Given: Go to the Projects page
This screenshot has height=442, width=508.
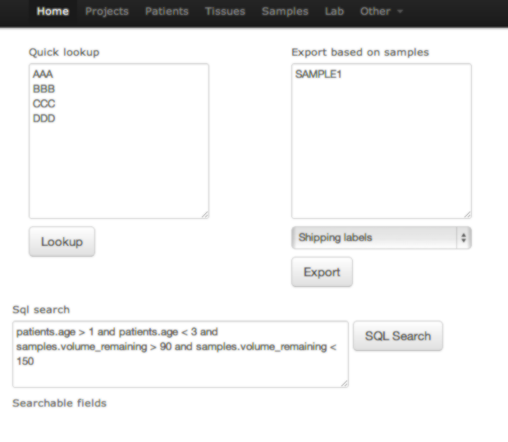Looking at the screenshot, I should click(x=107, y=11).
